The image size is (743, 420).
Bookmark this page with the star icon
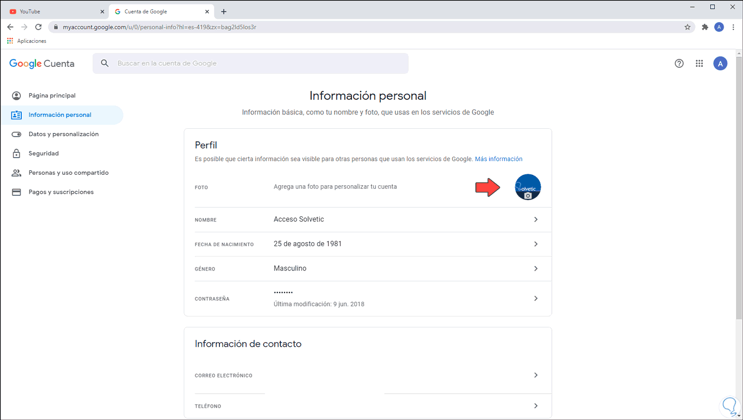pyautogui.click(x=688, y=27)
